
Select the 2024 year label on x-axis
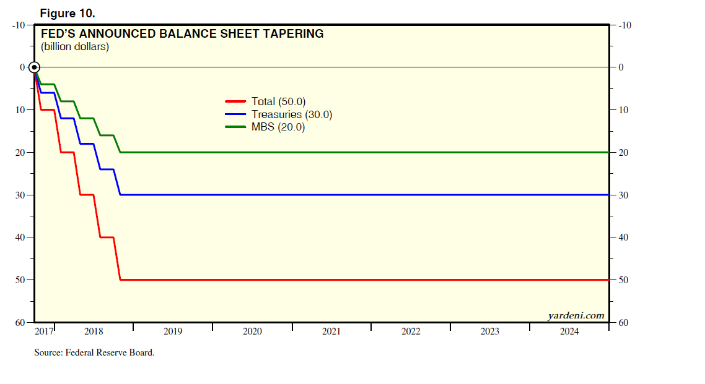569,331
